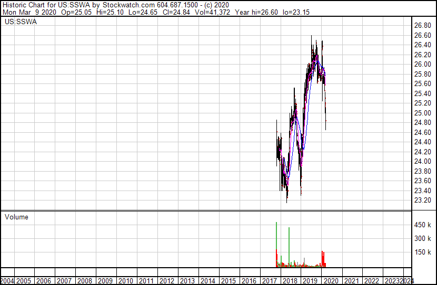Click the 26.80 price axis label
Screen dimensions: 437x285
coord(423,26)
